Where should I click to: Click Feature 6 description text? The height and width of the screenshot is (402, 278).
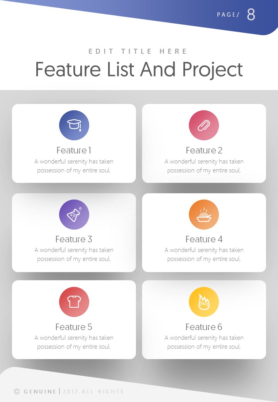pos(204,342)
